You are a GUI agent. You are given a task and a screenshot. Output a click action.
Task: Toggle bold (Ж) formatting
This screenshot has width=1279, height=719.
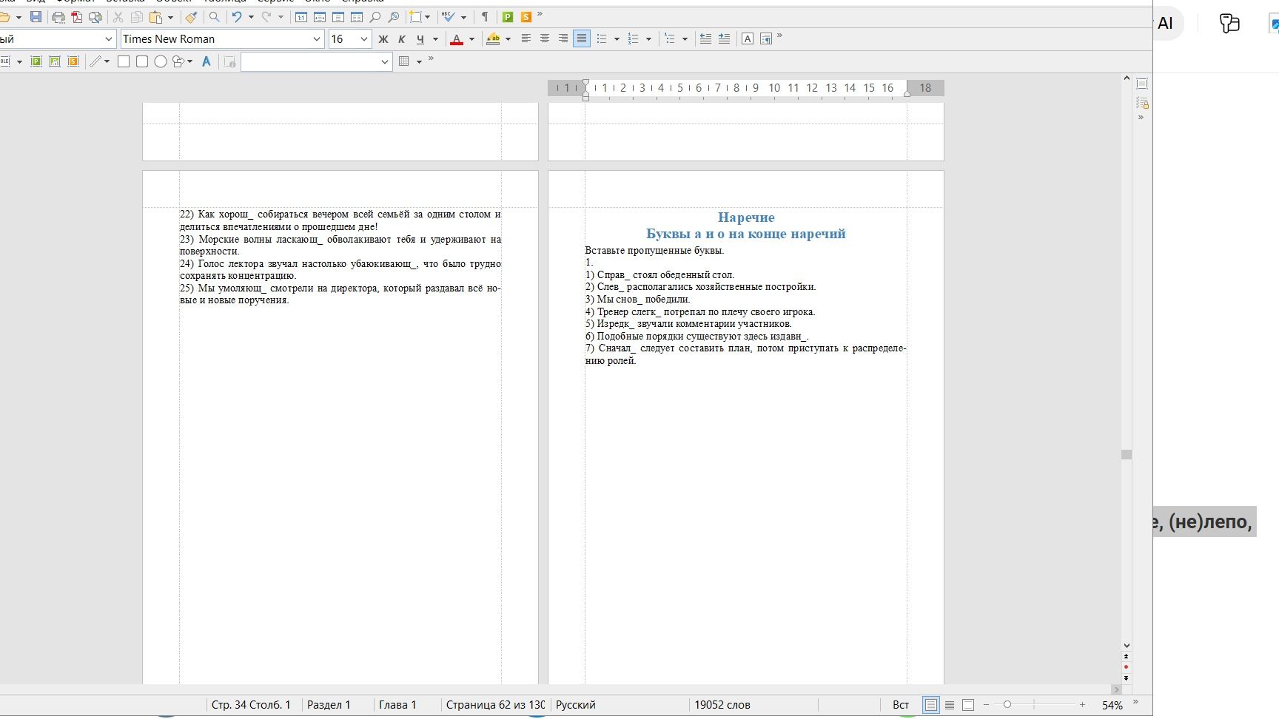pyautogui.click(x=383, y=39)
